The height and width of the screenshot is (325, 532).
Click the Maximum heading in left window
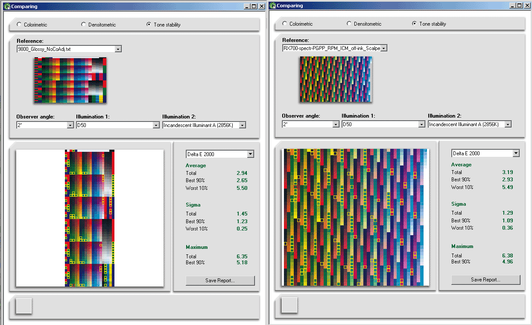(x=197, y=247)
